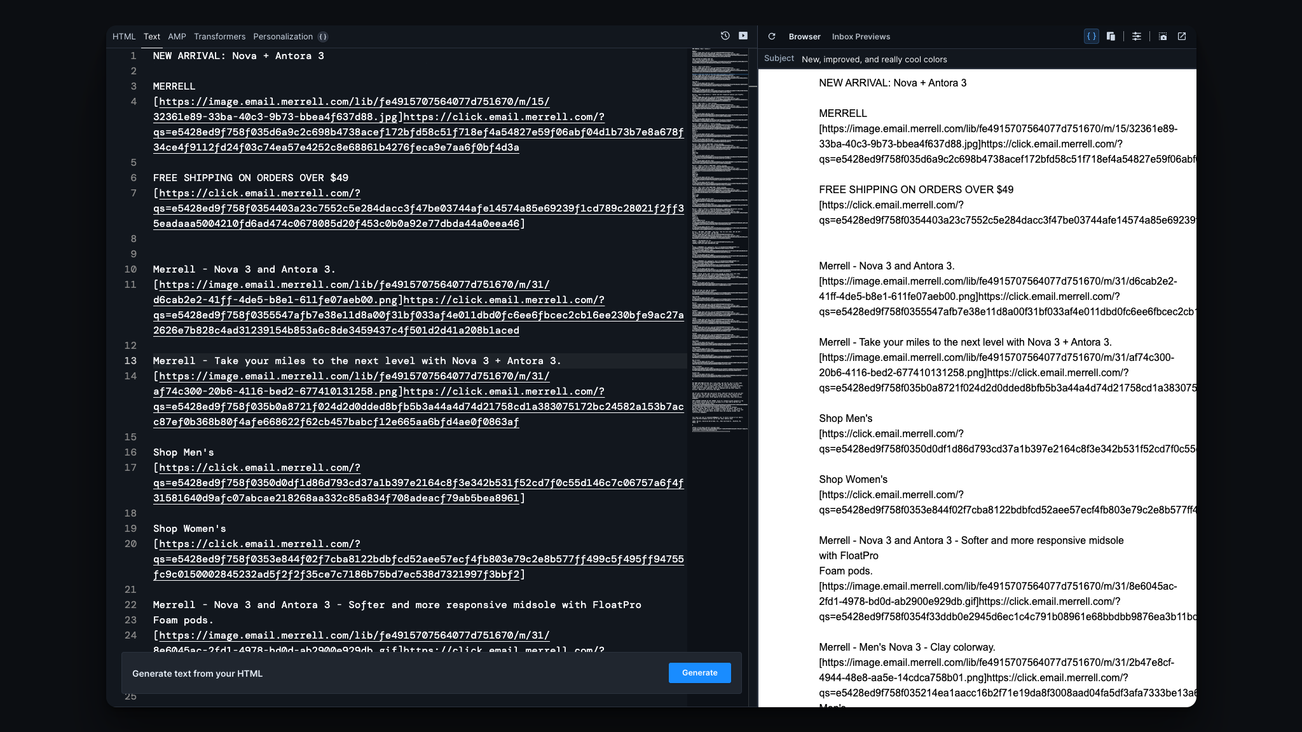The height and width of the screenshot is (732, 1302).
Task: Open the Transformers tab
Action: point(219,37)
